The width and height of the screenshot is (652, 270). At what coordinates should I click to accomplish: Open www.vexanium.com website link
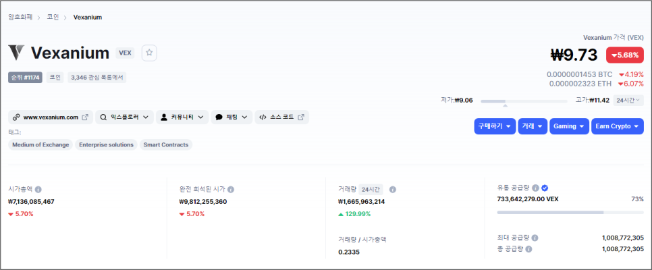[x=50, y=117]
